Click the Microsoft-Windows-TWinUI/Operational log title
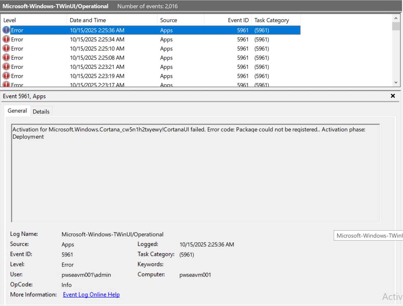 (x=55, y=6)
